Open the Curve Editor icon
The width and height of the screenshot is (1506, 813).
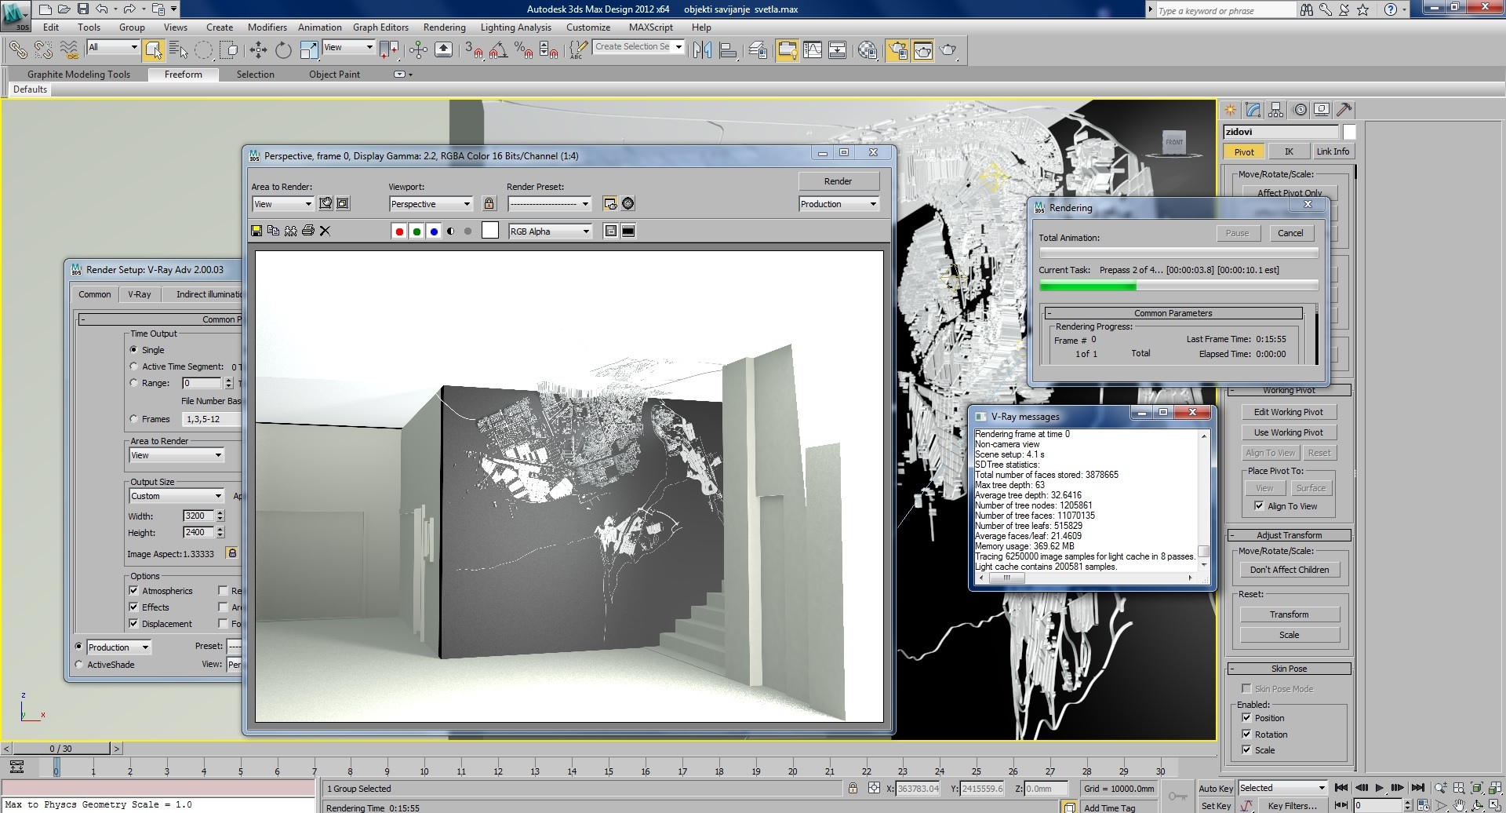[813, 50]
